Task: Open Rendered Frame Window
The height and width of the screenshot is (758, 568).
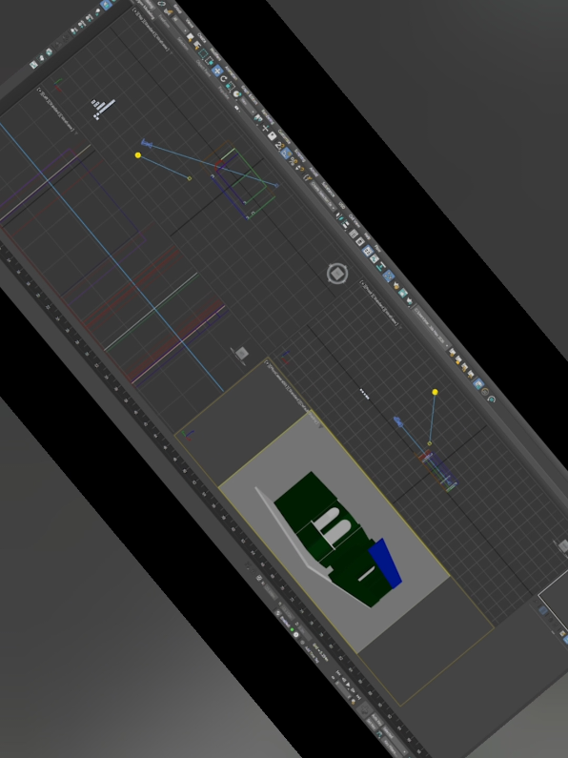Action: coord(403,294)
